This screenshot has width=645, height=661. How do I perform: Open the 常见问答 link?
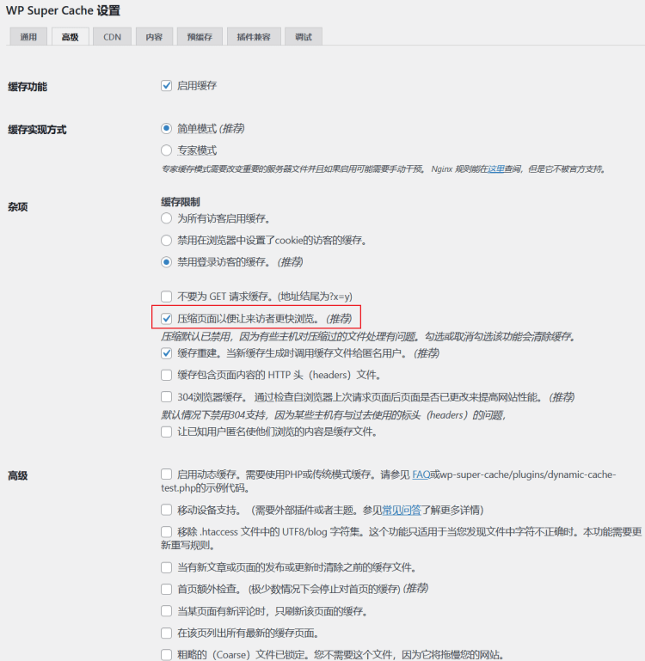402,511
